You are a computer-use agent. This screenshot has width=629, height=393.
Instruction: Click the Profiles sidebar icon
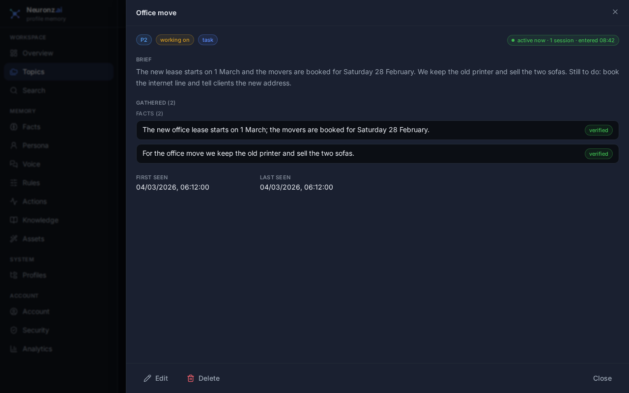pyautogui.click(x=14, y=275)
